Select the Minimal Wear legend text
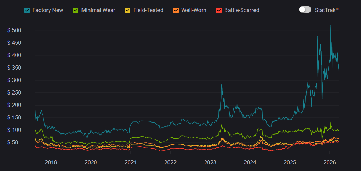The image size is (361, 171). click(98, 10)
